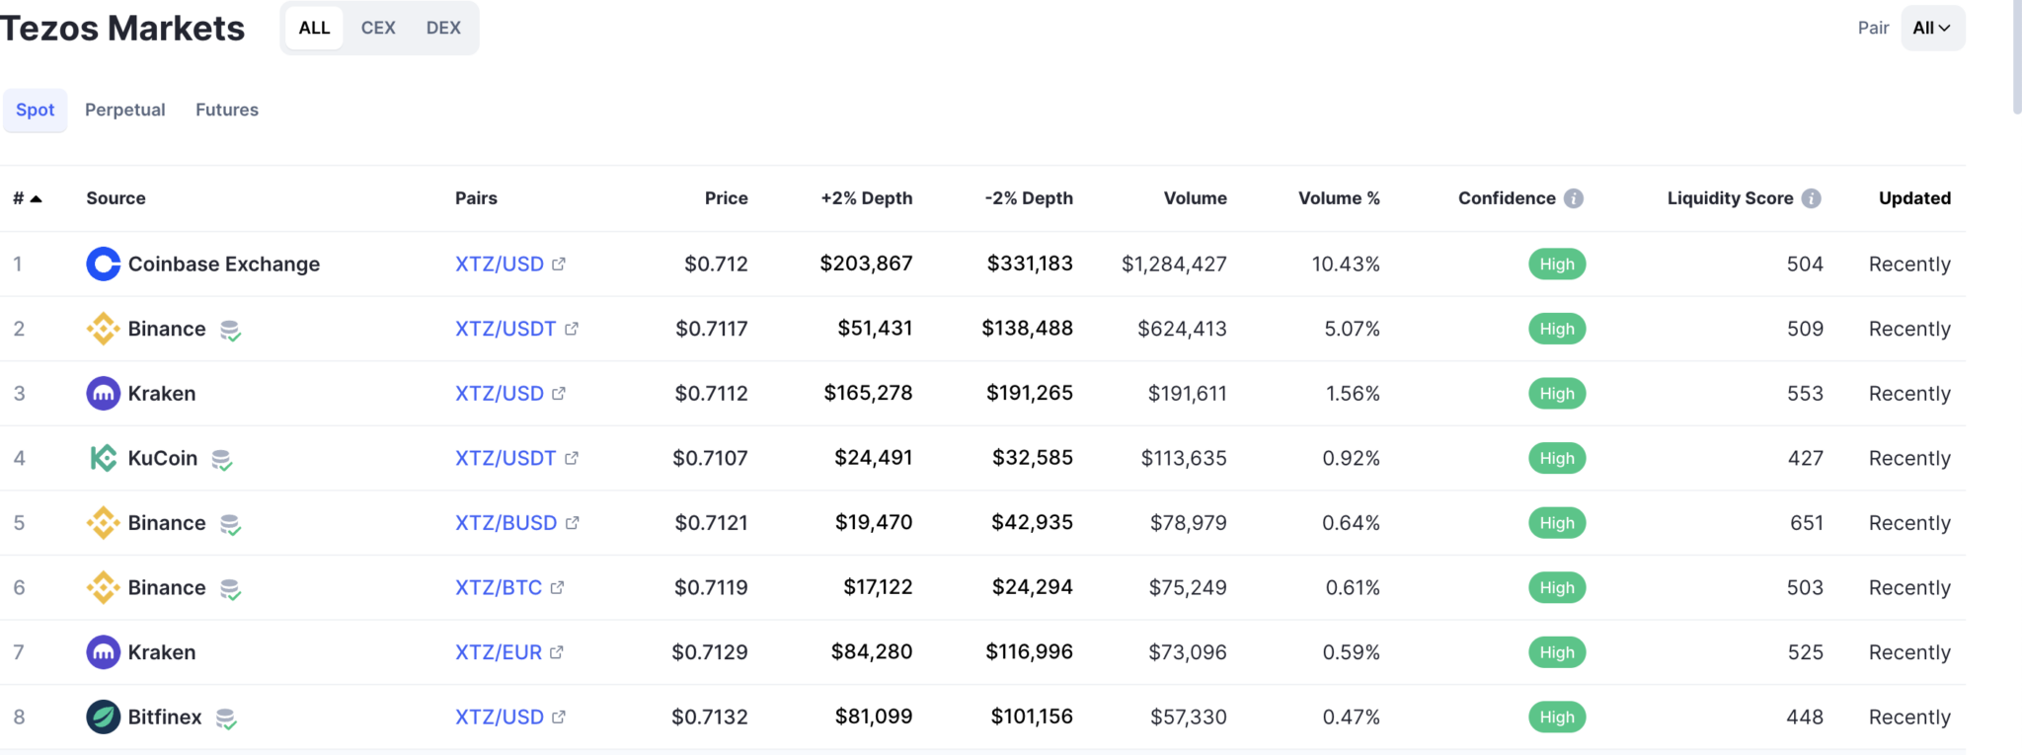This screenshot has height=755, width=2022.
Task: Open the Binance XTZ/USDT pair link
Action: click(505, 329)
